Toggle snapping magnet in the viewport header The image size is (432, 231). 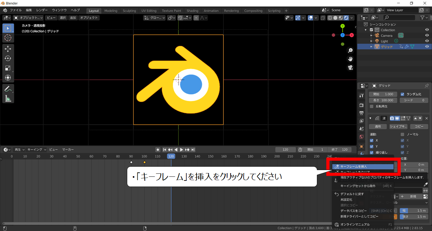click(180, 18)
